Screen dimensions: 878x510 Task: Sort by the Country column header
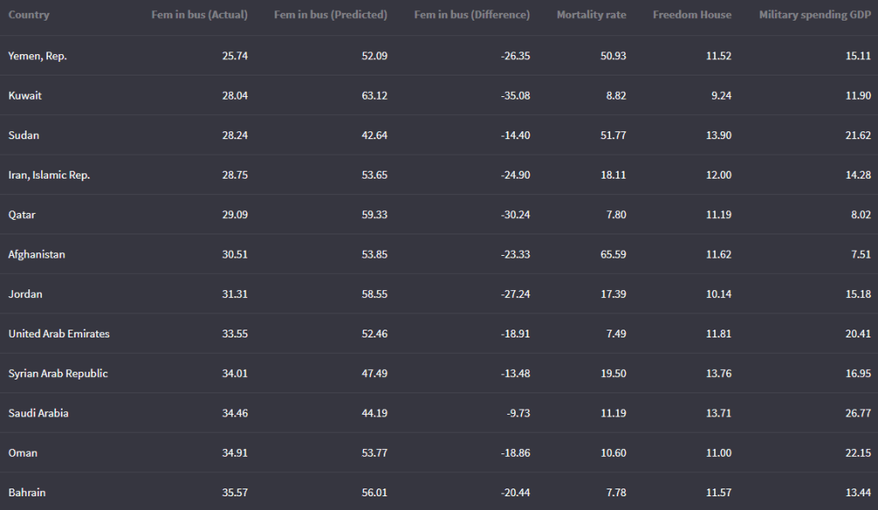29,15
